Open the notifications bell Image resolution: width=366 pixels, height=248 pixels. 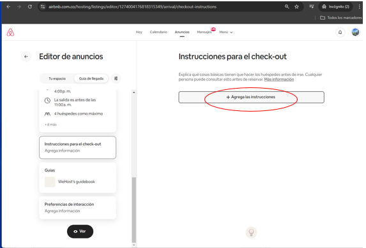340,33
